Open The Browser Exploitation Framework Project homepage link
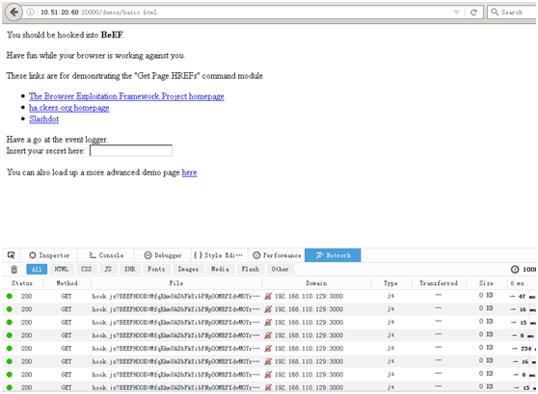This screenshot has width=538, height=394. coord(126,96)
